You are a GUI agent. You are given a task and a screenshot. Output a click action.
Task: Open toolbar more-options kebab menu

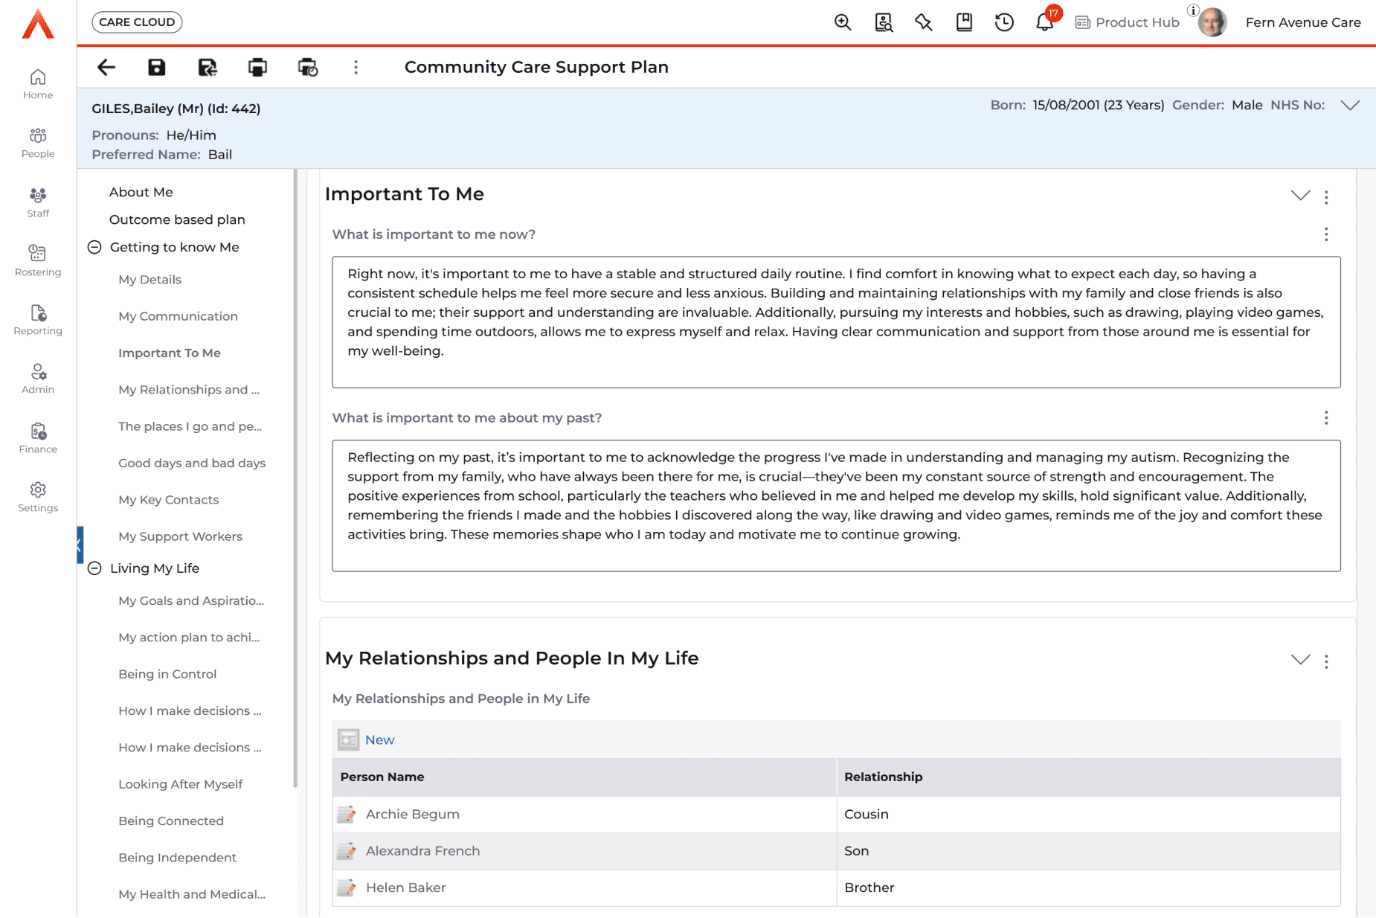[x=356, y=68]
